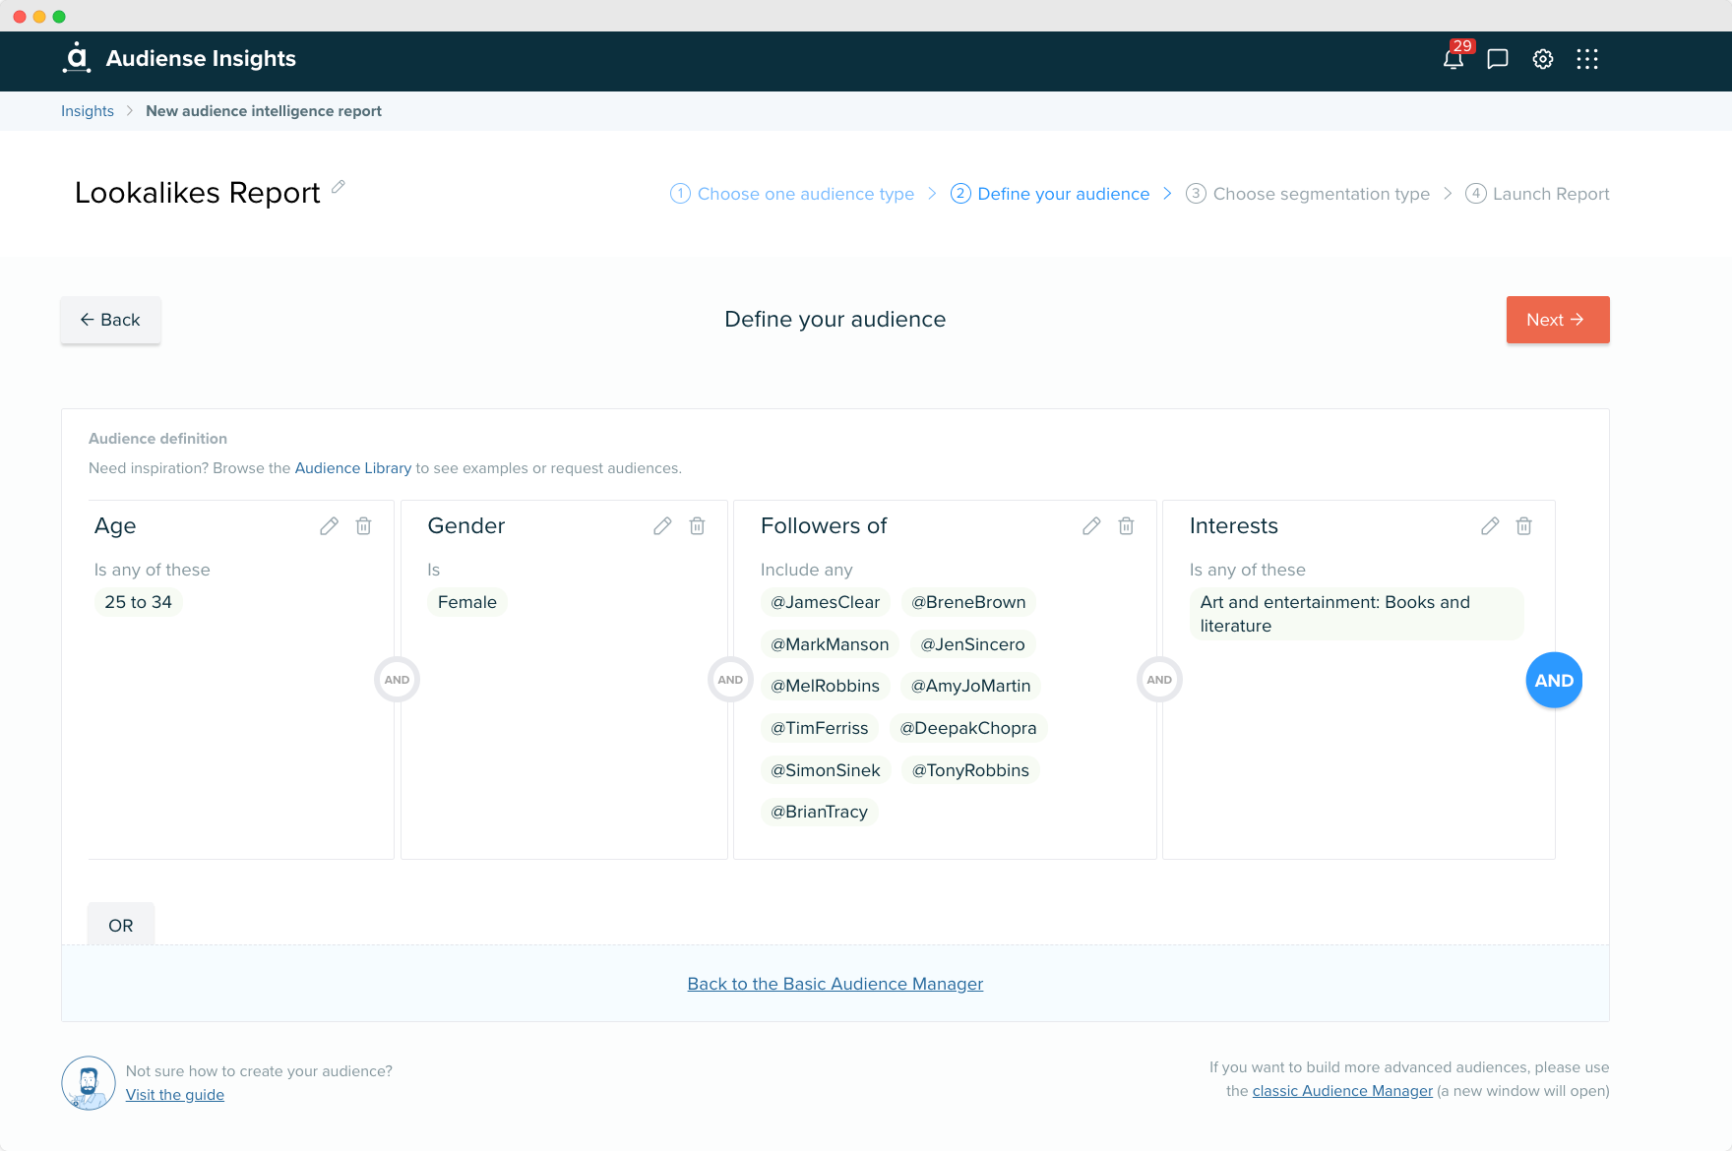Go to step 1 Choose one audience type
This screenshot has height=1151, width=1732.
coord(792,194)
